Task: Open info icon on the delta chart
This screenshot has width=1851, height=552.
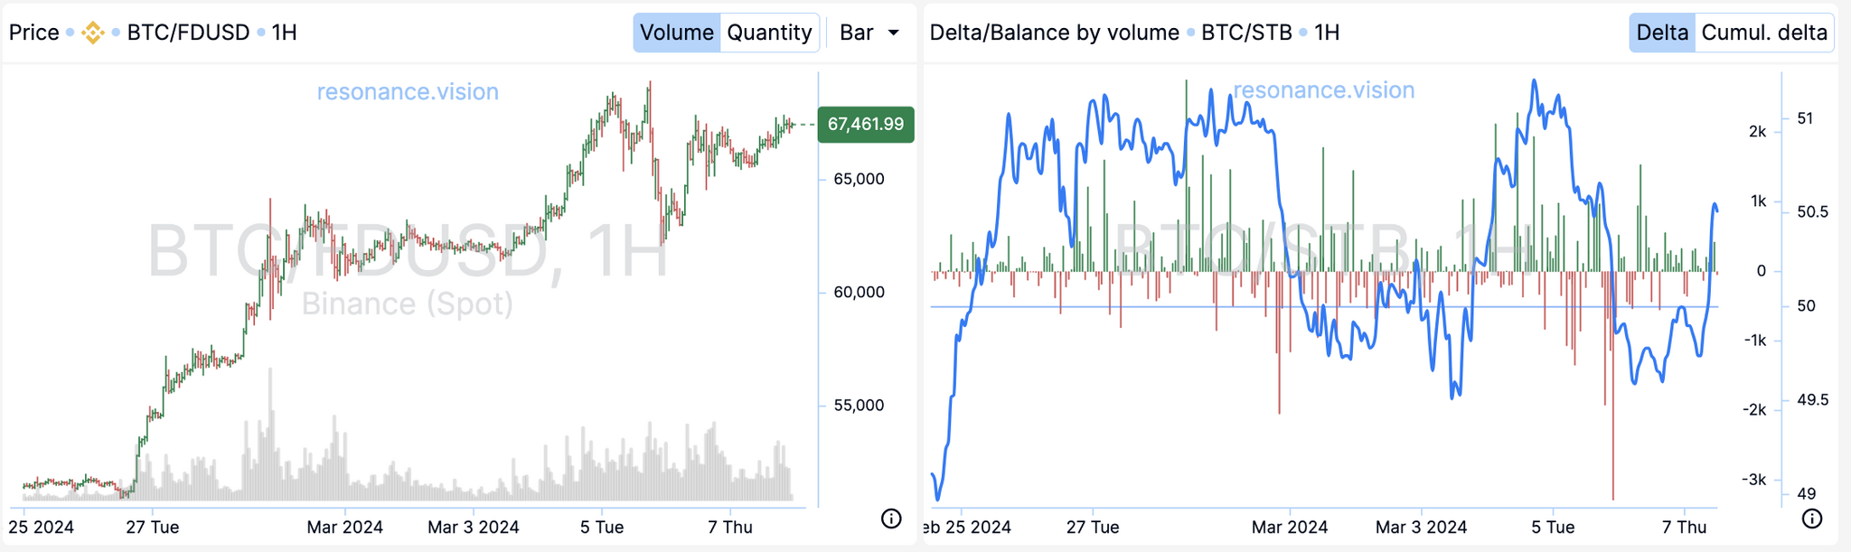Action: pos(1812,519)
